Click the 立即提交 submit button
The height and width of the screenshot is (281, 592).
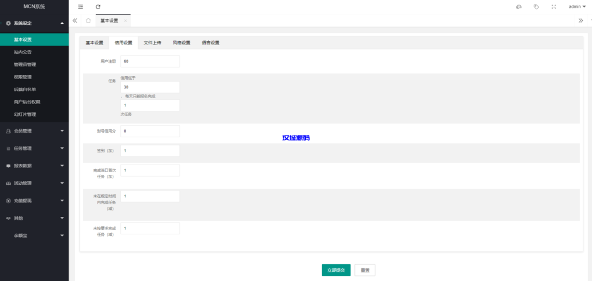(336, 270)
